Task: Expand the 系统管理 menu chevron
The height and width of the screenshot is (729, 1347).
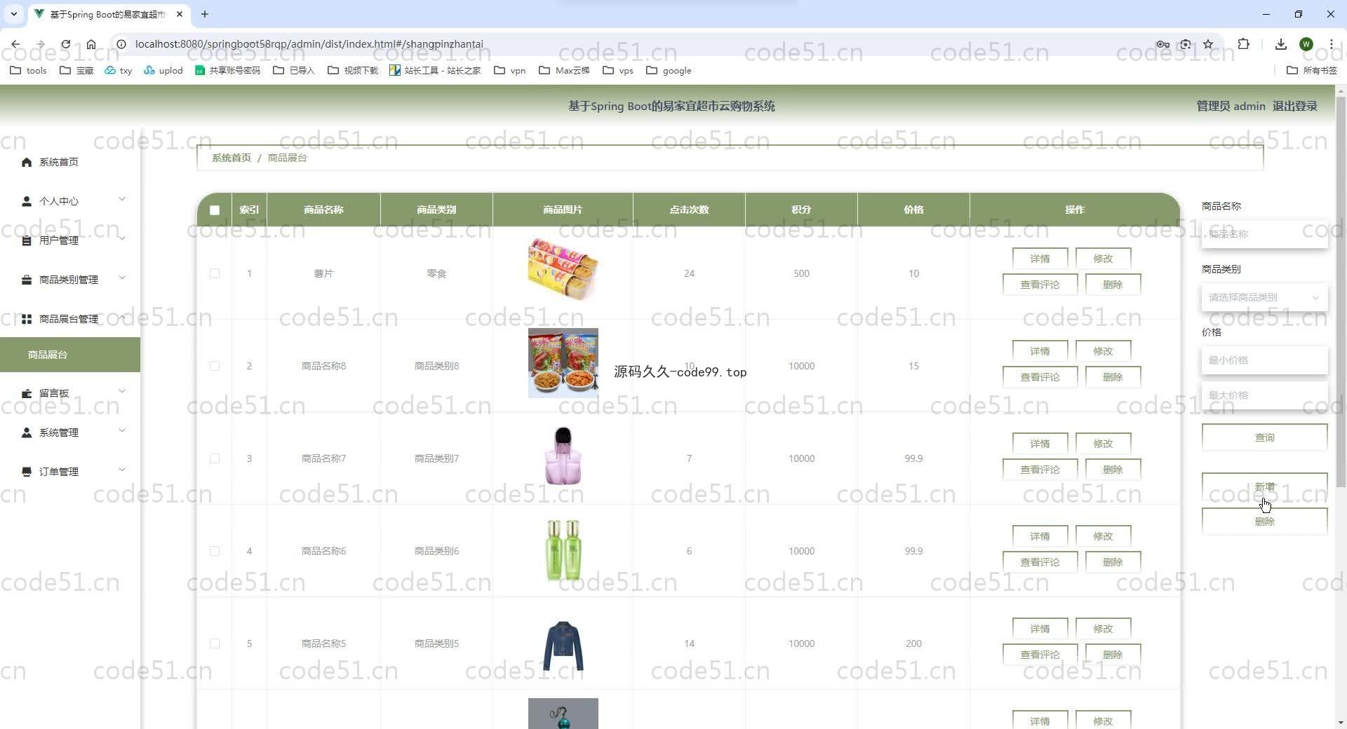Action: [122, 431]
